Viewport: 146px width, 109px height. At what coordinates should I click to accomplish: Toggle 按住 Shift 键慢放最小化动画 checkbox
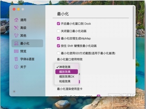[x=59, y=46]
